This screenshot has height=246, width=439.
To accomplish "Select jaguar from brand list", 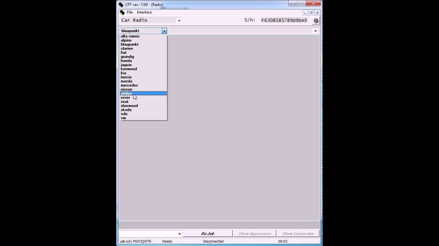I will coord(143,65).
